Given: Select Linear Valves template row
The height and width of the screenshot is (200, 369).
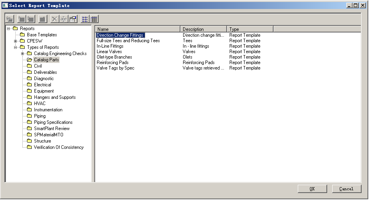Looking at the screenshot, I should tap(109, 52).
